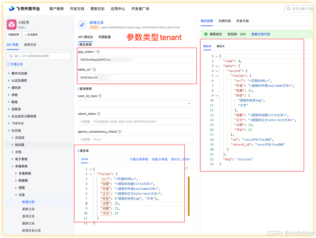Open the 正式版本 version dropdown

point(31,35)
